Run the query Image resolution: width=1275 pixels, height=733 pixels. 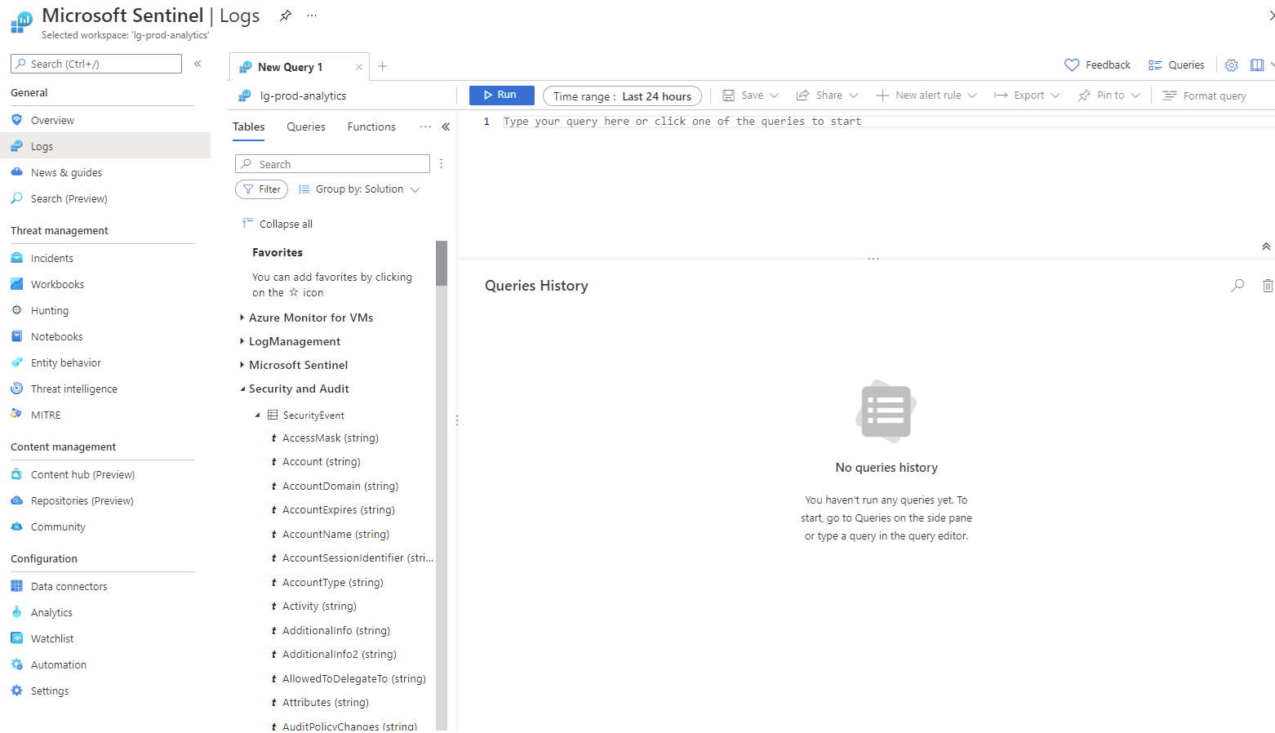coord(501,96)
